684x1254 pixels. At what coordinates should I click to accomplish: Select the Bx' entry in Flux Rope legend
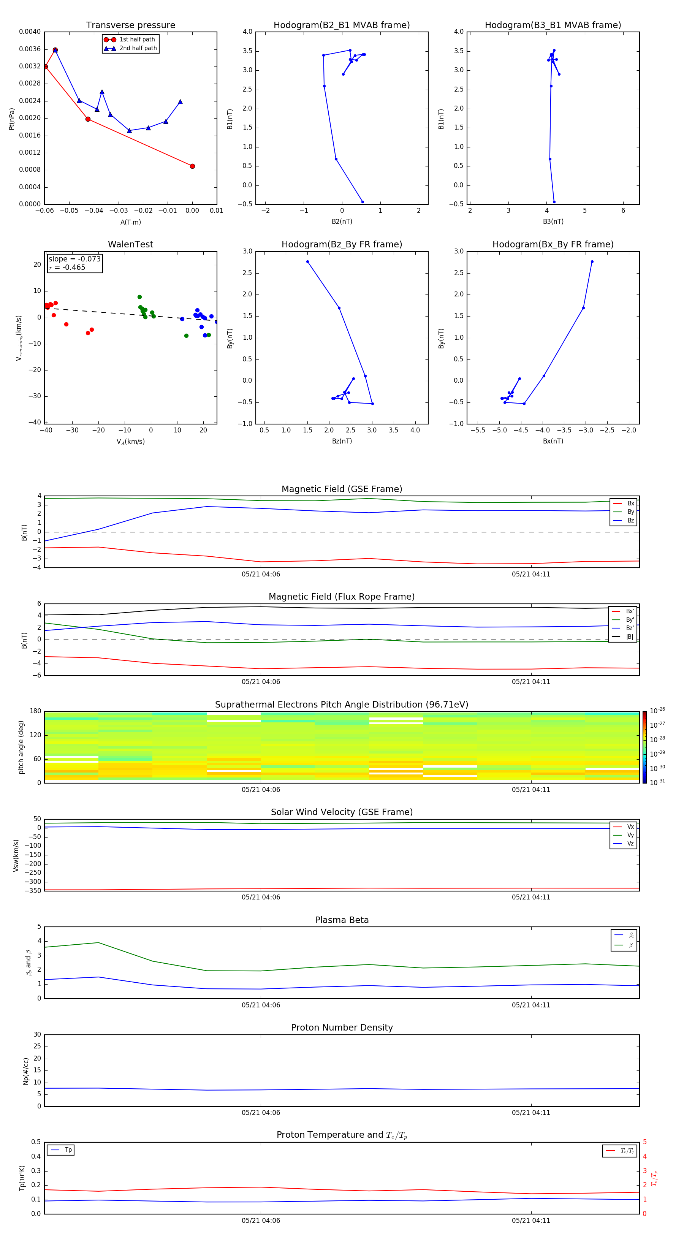point(623,611)
